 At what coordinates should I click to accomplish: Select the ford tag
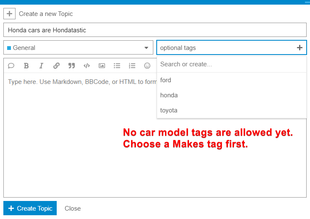click(231, 80)
